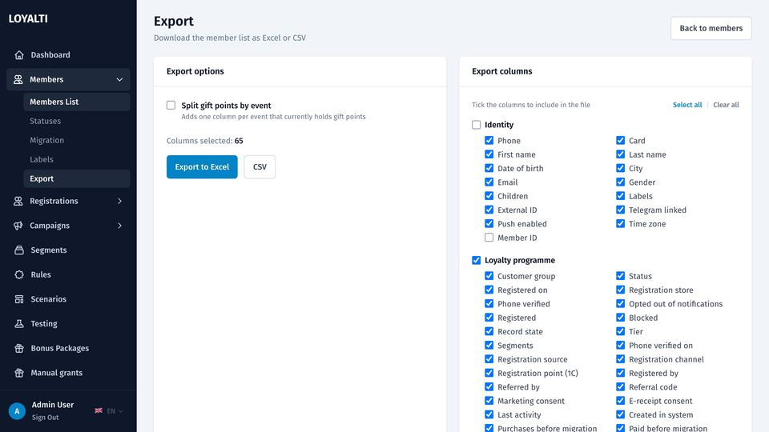Open the Testing page

pos(68,323)
